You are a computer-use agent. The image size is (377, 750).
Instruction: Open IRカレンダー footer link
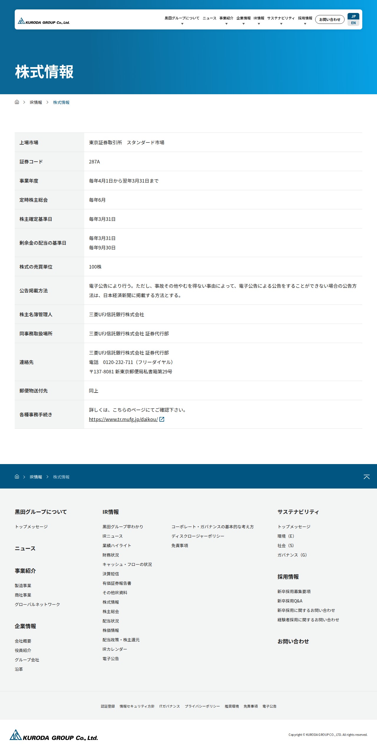pyautogui.click(x=115, y=649)
